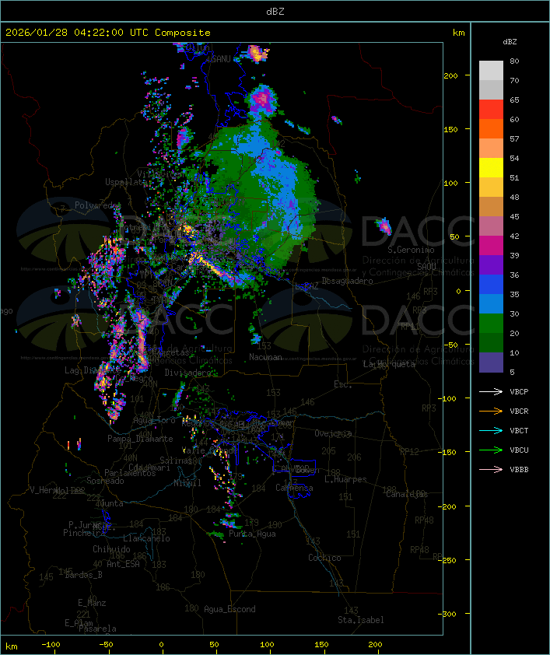Click the pink VBBB arrow icon
Screen dimensions: 550x655
491,469
